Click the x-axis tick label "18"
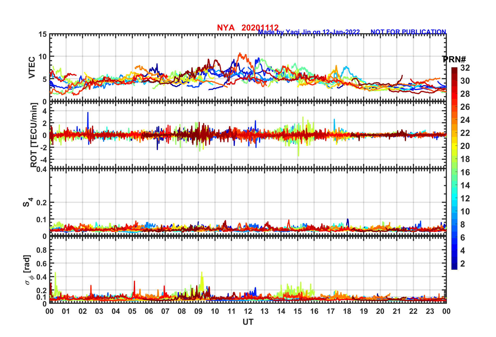 tap(347, 311)
